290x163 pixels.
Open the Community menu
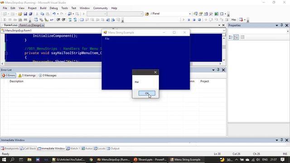point(101,8)
